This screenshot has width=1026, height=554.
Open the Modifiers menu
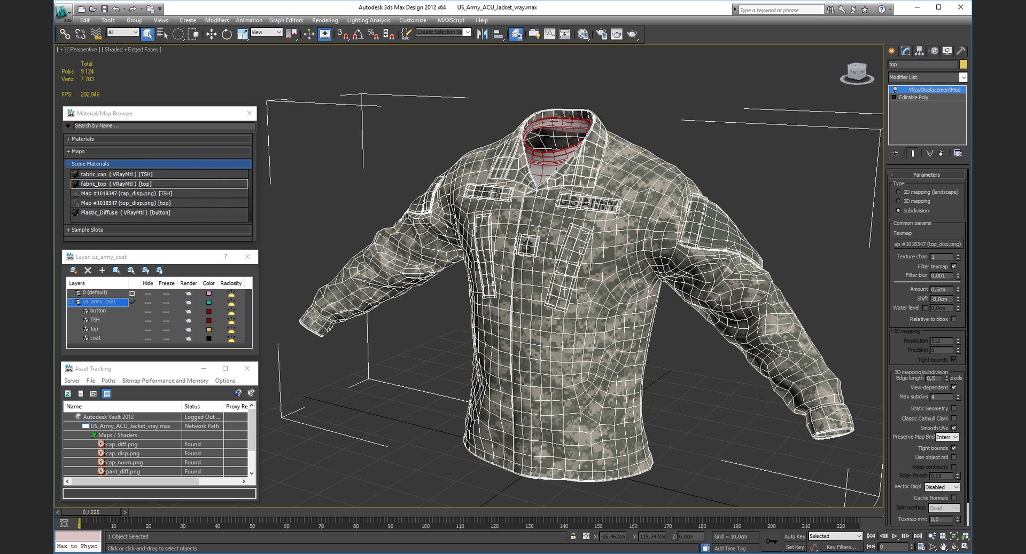click(x=217, y=20)
